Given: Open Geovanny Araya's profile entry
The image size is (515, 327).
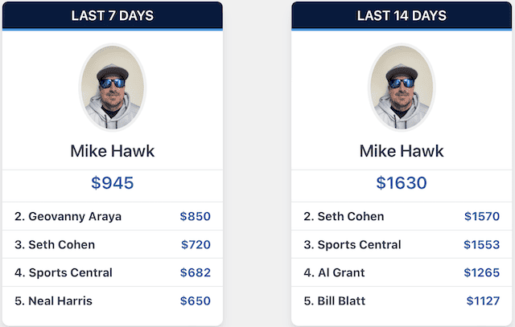Looking at the screenshot, I should point(113,216).
